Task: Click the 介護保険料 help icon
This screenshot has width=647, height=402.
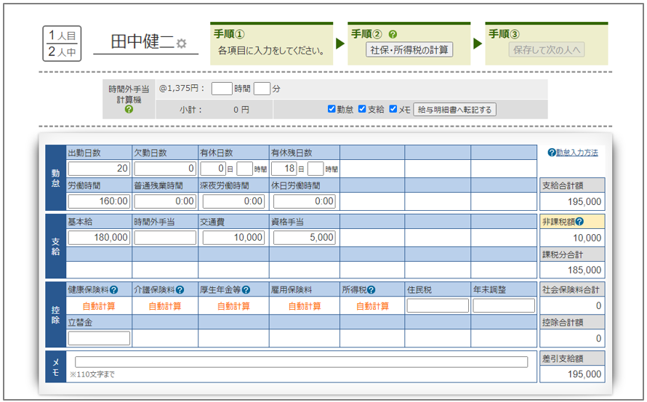Action: coord(180,290)
